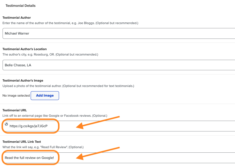Click the Google or Facebook reviews hint
This screenshot has height=166, width=235.
pyautogui.click(x=55, y=116)
